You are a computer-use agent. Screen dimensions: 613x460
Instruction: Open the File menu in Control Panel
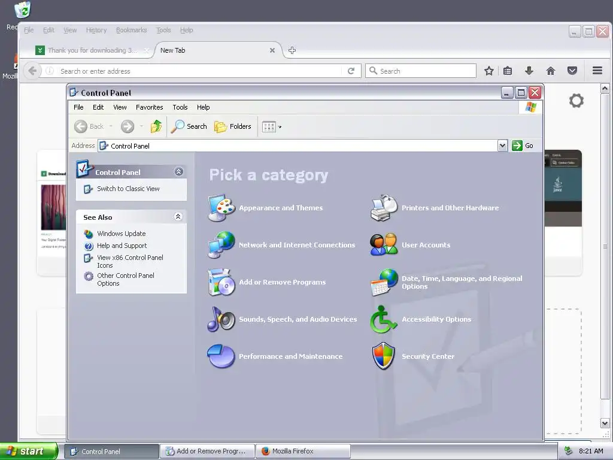(78, 107)
